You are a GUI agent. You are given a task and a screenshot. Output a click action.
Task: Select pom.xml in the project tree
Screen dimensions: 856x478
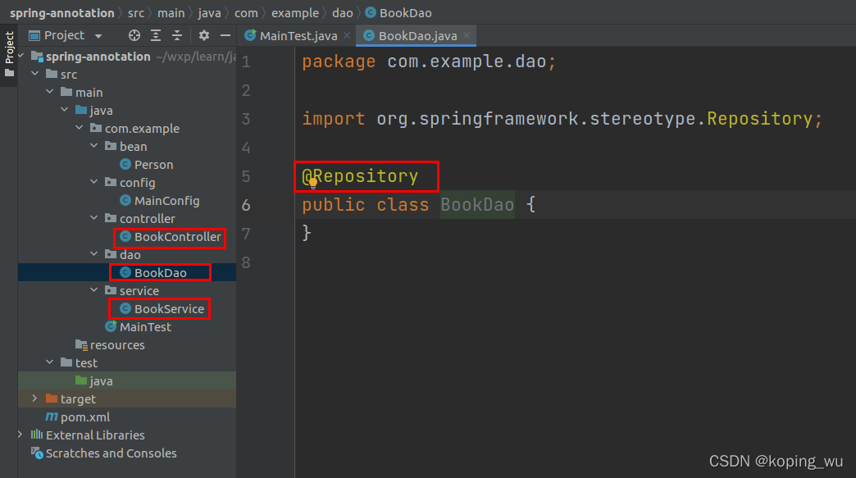85,417
